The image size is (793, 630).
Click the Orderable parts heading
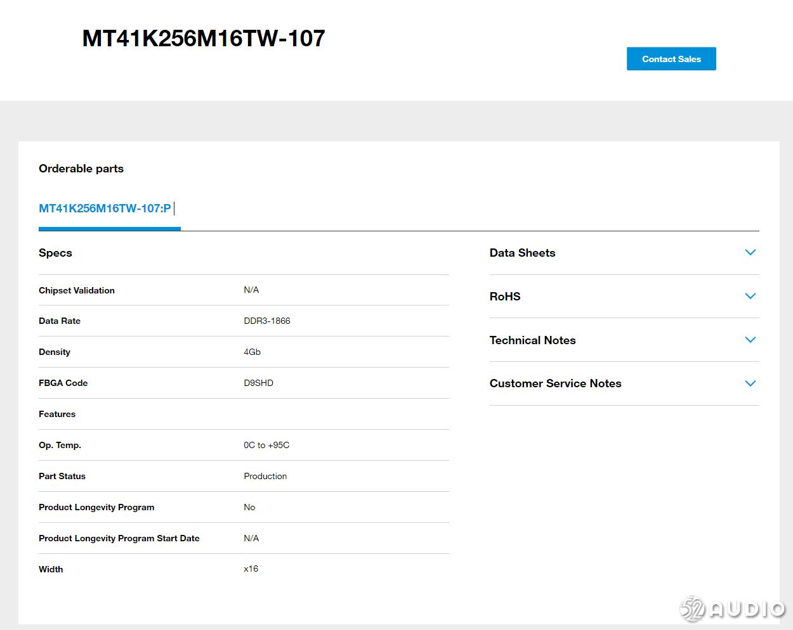81,169
